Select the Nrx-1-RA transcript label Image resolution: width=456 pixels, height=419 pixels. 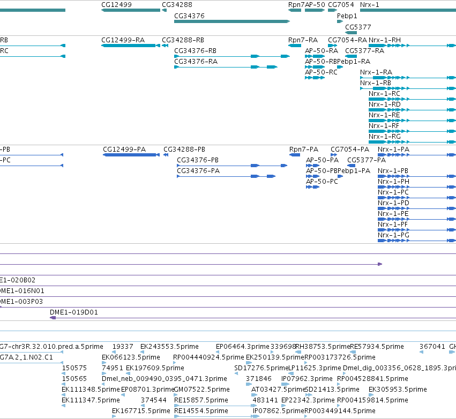click(x=376, y=72)
